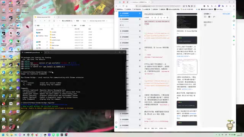Open a new terminal tab with the plus button
This screenshot has width=244, height=137.
point(46,53)
